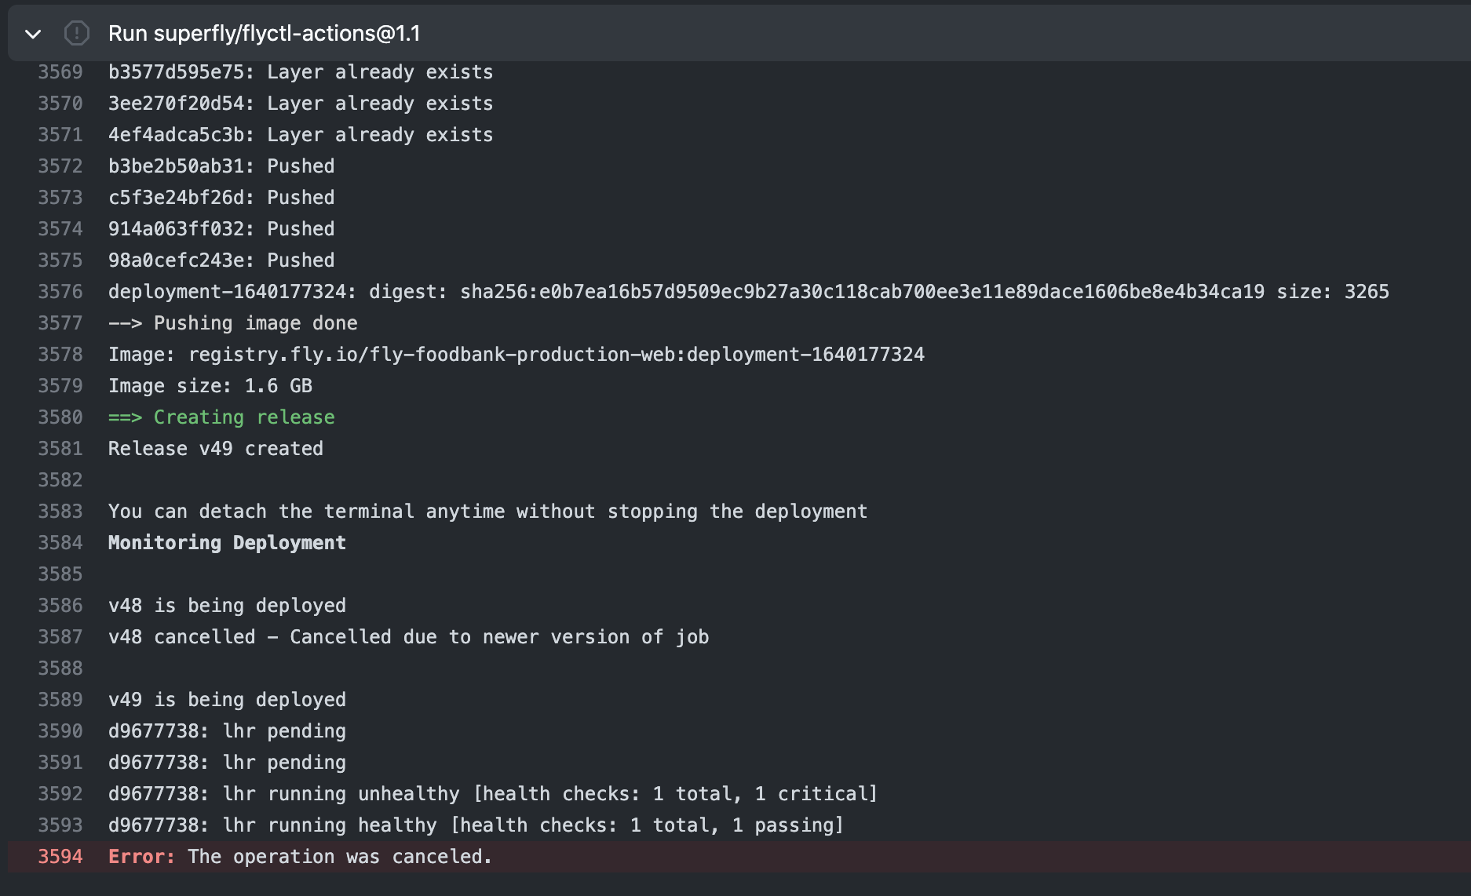Image resolution: width=1471 pixels, height=896 pixels.
Task: Click the step title Run superfly/flyctl-actions@1.1
Action: [x=264, y=34]
